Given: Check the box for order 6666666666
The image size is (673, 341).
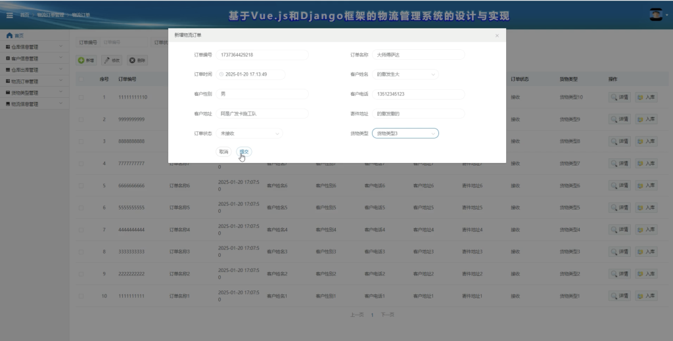Looking at the screenshot, I should click(81, 185).
